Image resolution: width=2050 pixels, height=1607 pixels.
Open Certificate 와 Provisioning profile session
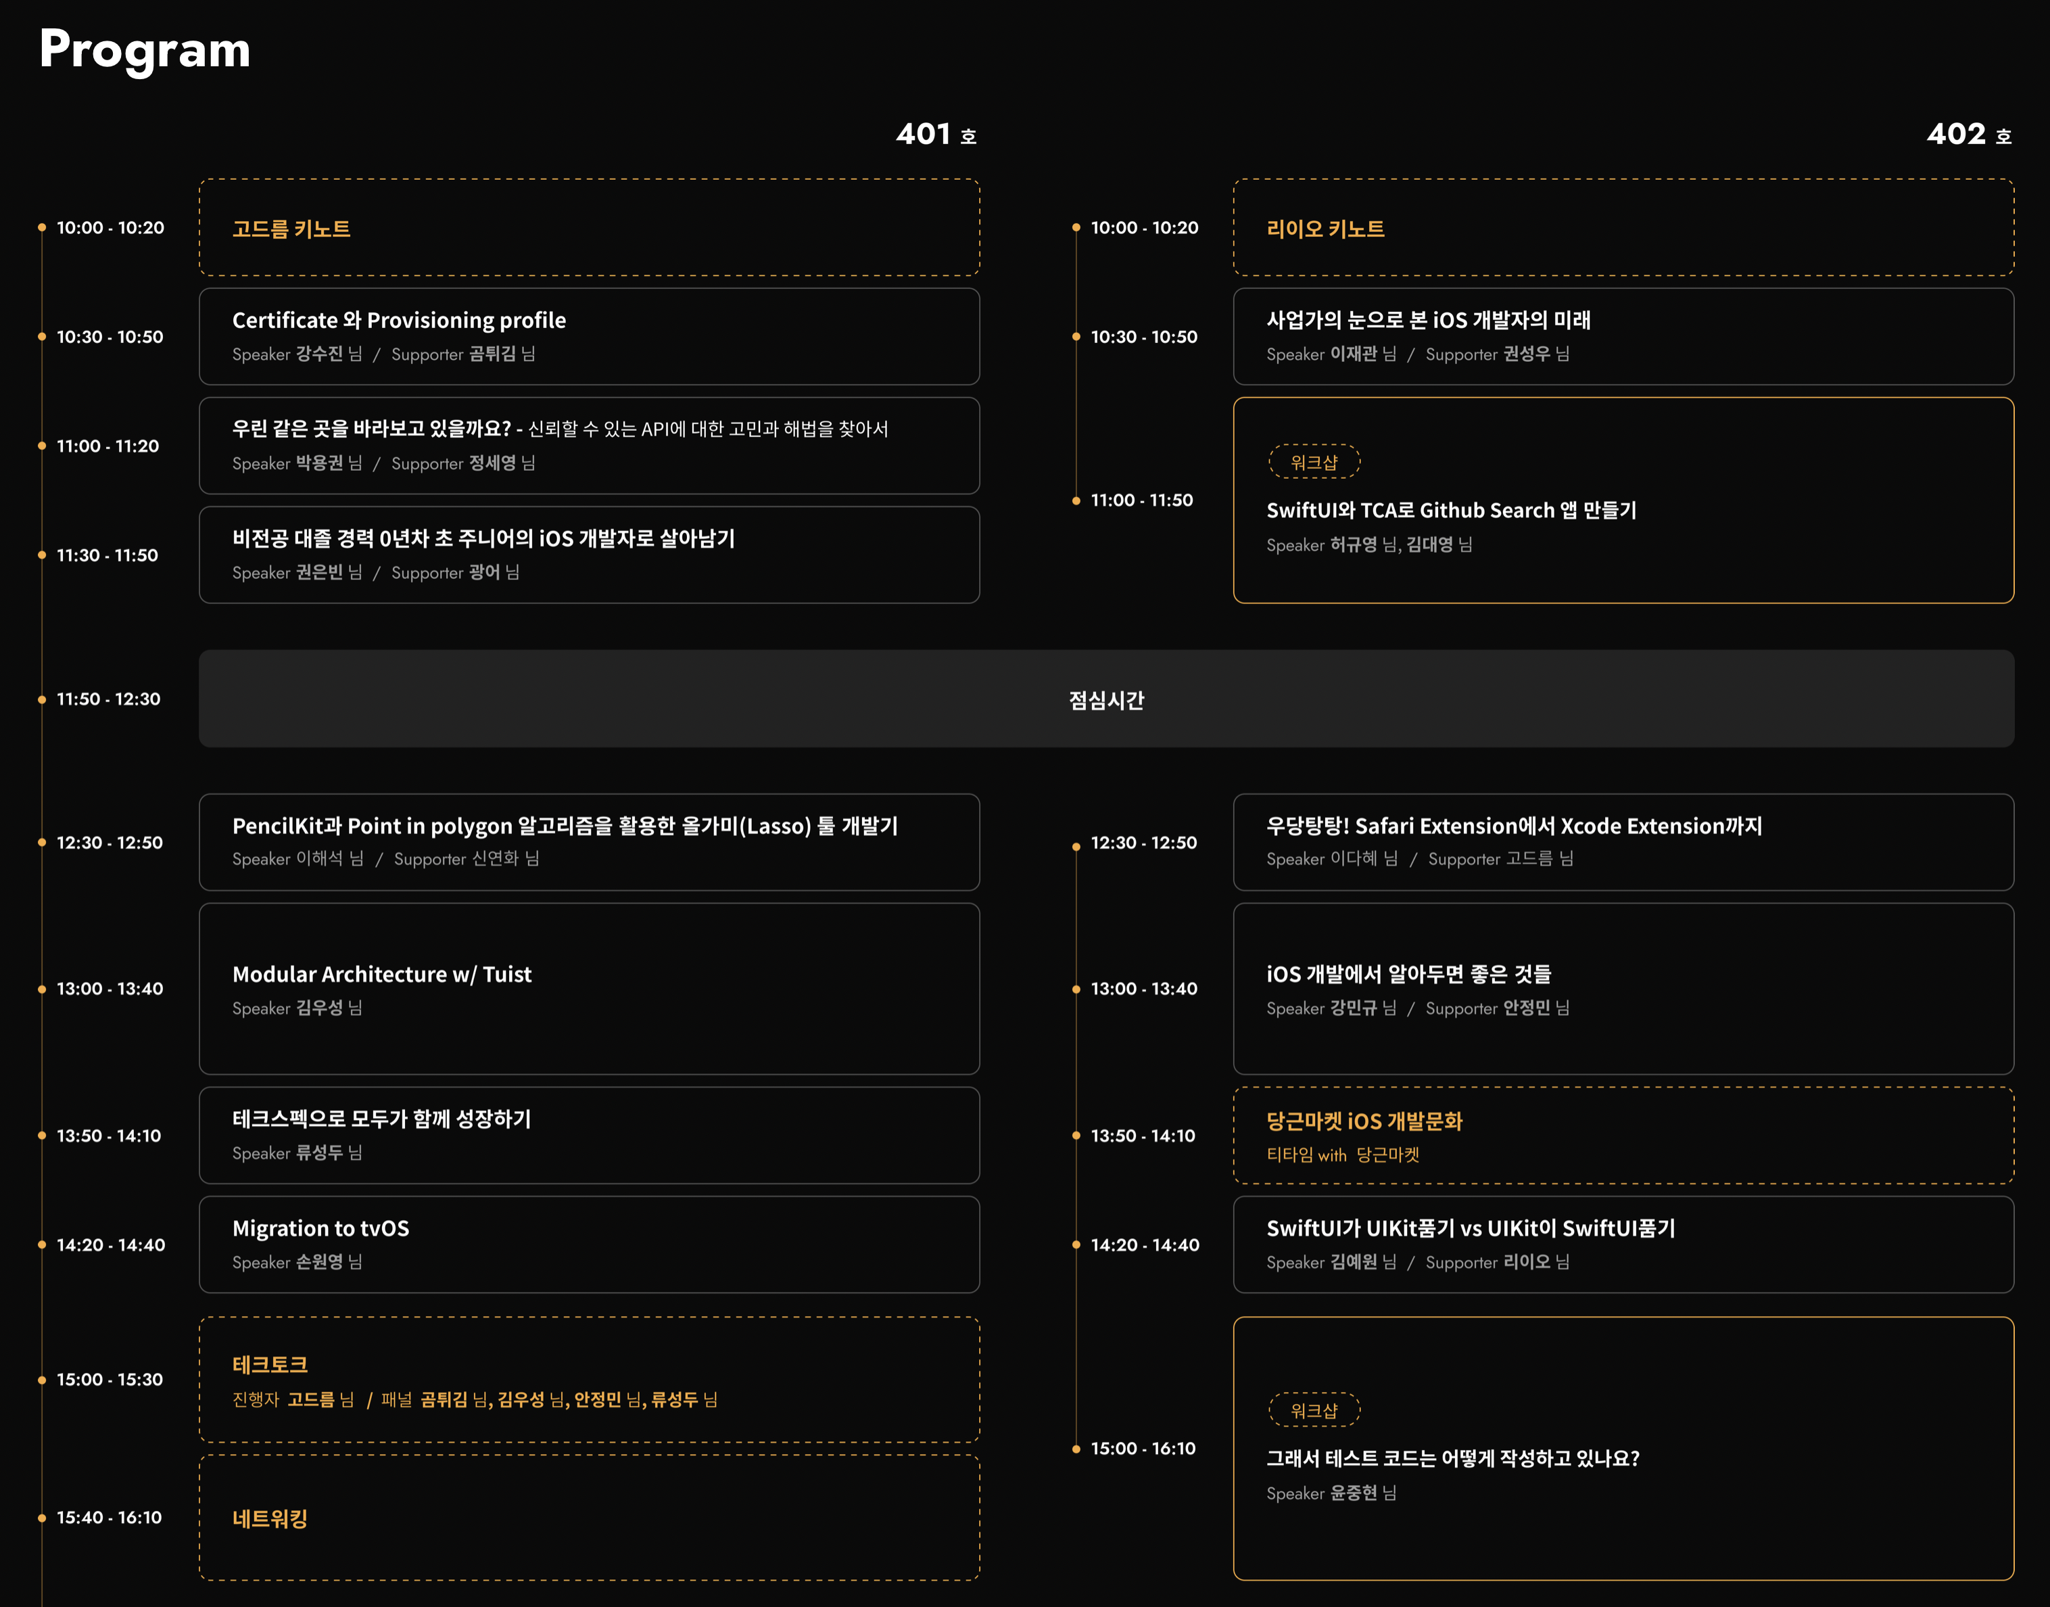pyautogui.click(x=589, y=336)
